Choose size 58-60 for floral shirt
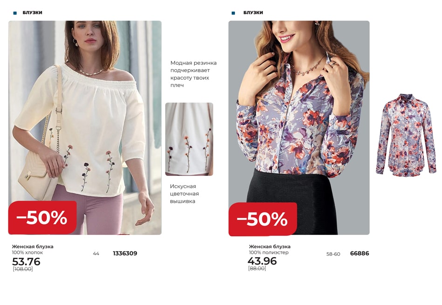This screenshot has height=305, width=442. [x=333, y=254]
